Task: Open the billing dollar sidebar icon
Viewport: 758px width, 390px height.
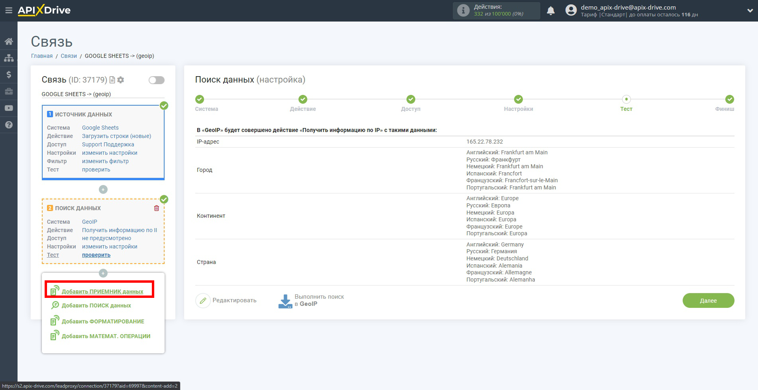Action: [x=9, y=75]
